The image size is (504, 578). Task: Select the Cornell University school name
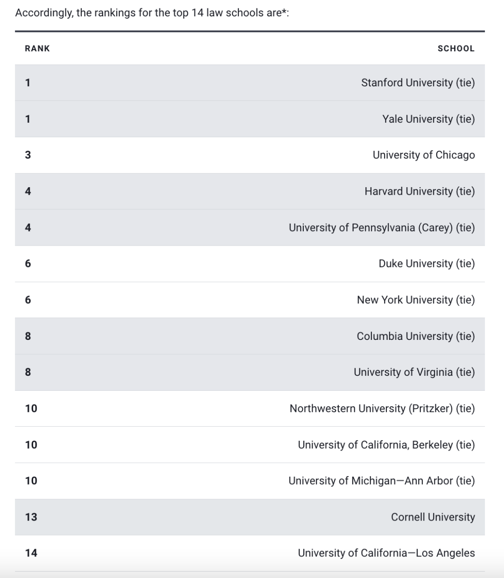pos(433,517)
